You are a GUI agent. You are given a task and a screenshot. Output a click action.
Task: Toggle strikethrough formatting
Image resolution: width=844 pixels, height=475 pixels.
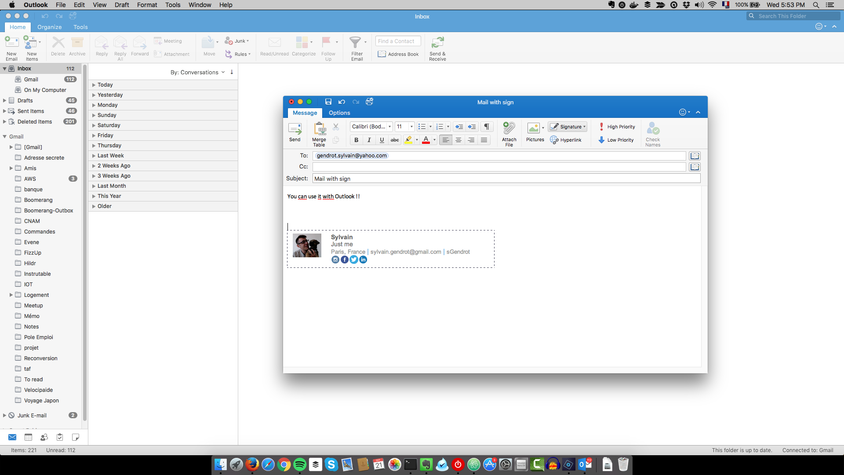(395, 140)
